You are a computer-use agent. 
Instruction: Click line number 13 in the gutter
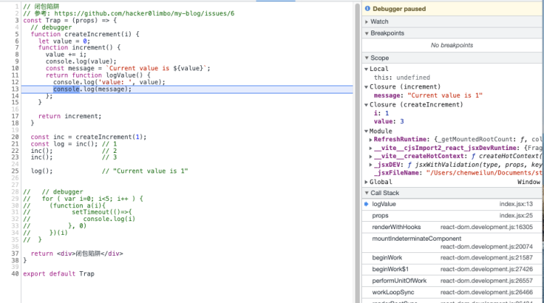[x=15, y=89]
